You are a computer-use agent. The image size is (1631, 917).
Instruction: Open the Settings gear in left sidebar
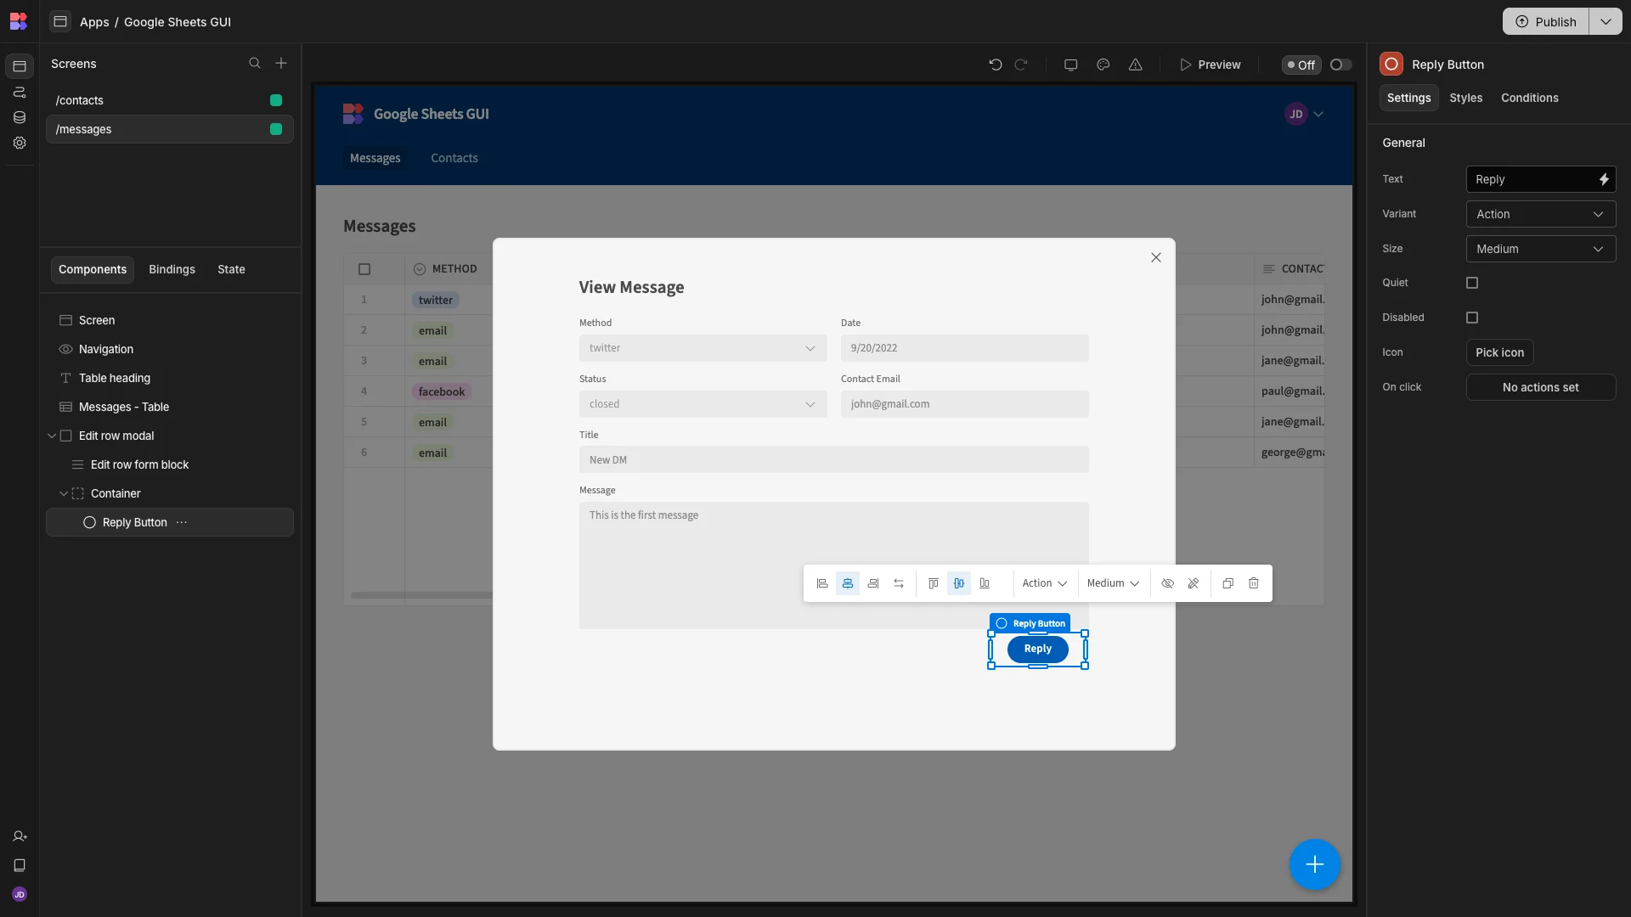20,143
